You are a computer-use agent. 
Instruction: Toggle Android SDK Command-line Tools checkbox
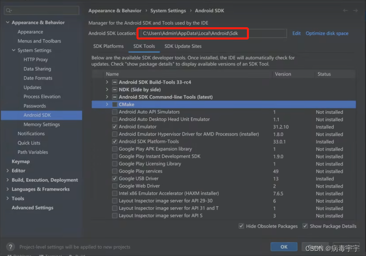pos(115,97)
